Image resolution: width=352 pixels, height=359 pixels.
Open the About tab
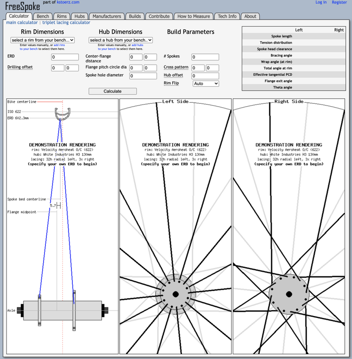click(x=250, y=16)
